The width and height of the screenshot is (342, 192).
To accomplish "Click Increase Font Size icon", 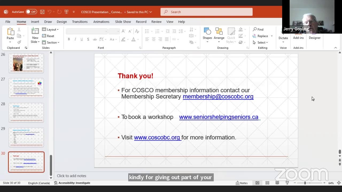I will coord(123,31).
